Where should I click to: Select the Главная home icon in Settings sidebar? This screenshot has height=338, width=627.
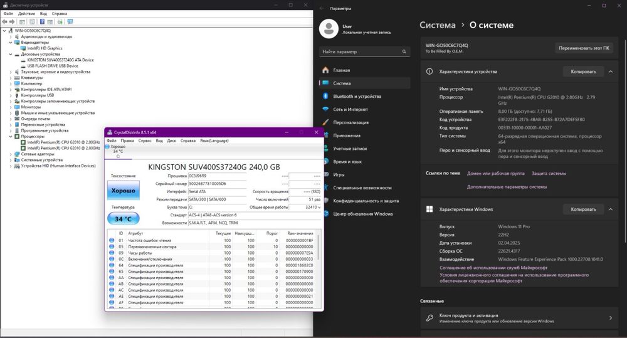pyautogui.click(x=325, y=70)
